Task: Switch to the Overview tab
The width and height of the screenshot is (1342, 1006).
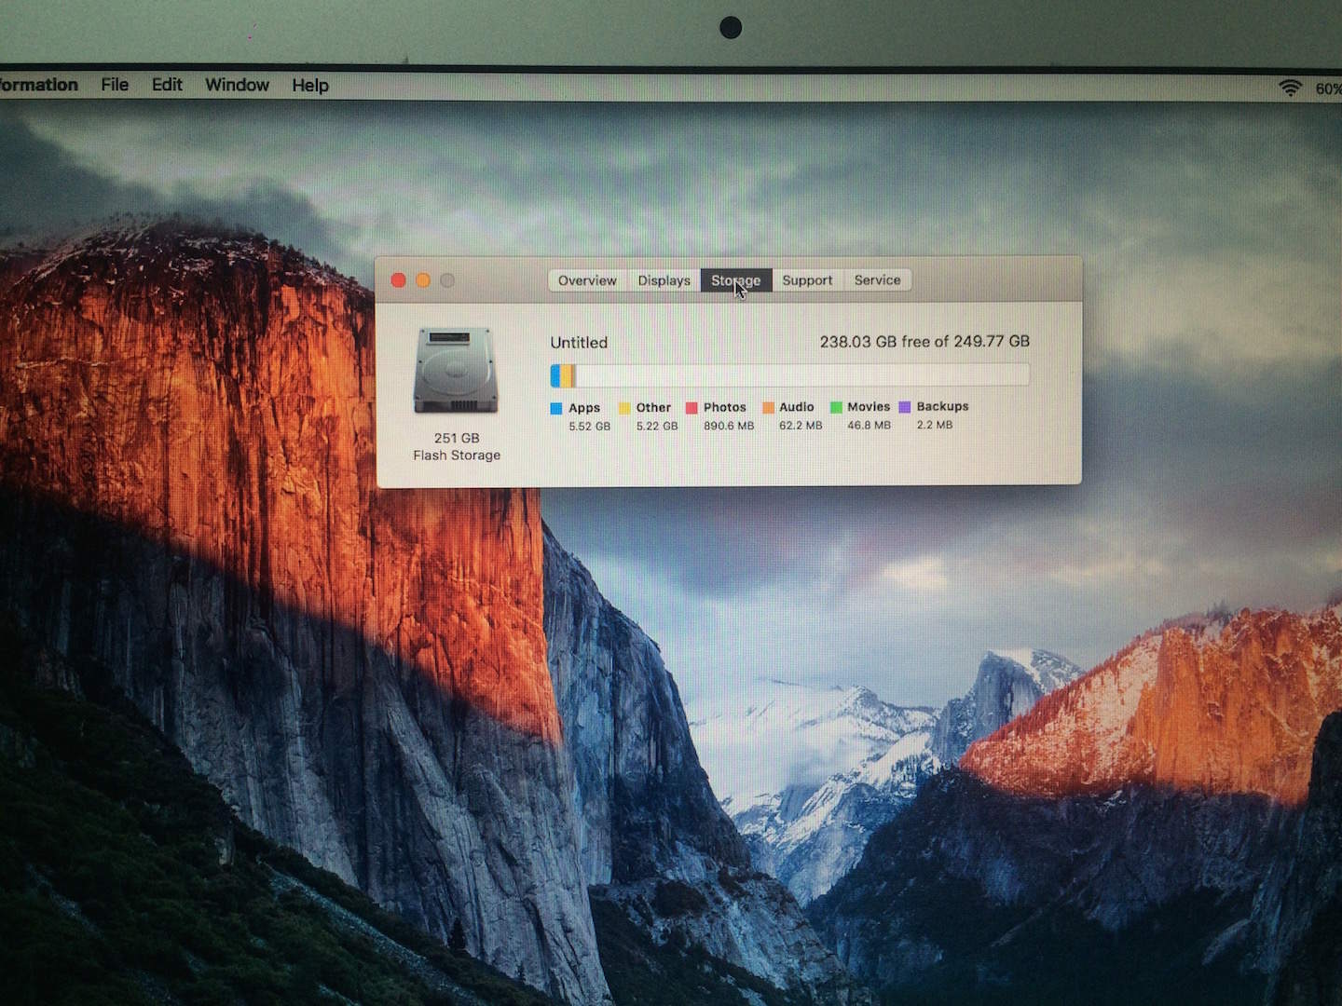Action: (x=586, y=280)
